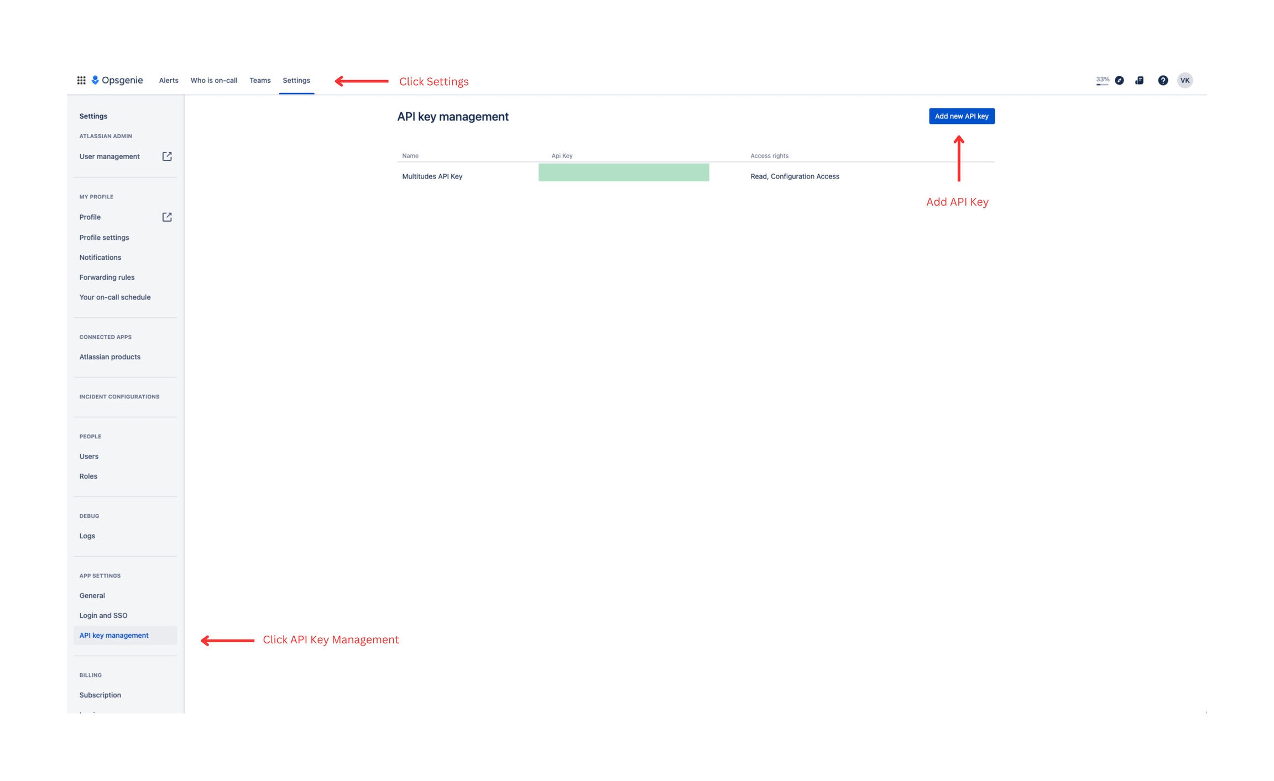
Task: Open the help question mark icon
Action: [1163, 80]
